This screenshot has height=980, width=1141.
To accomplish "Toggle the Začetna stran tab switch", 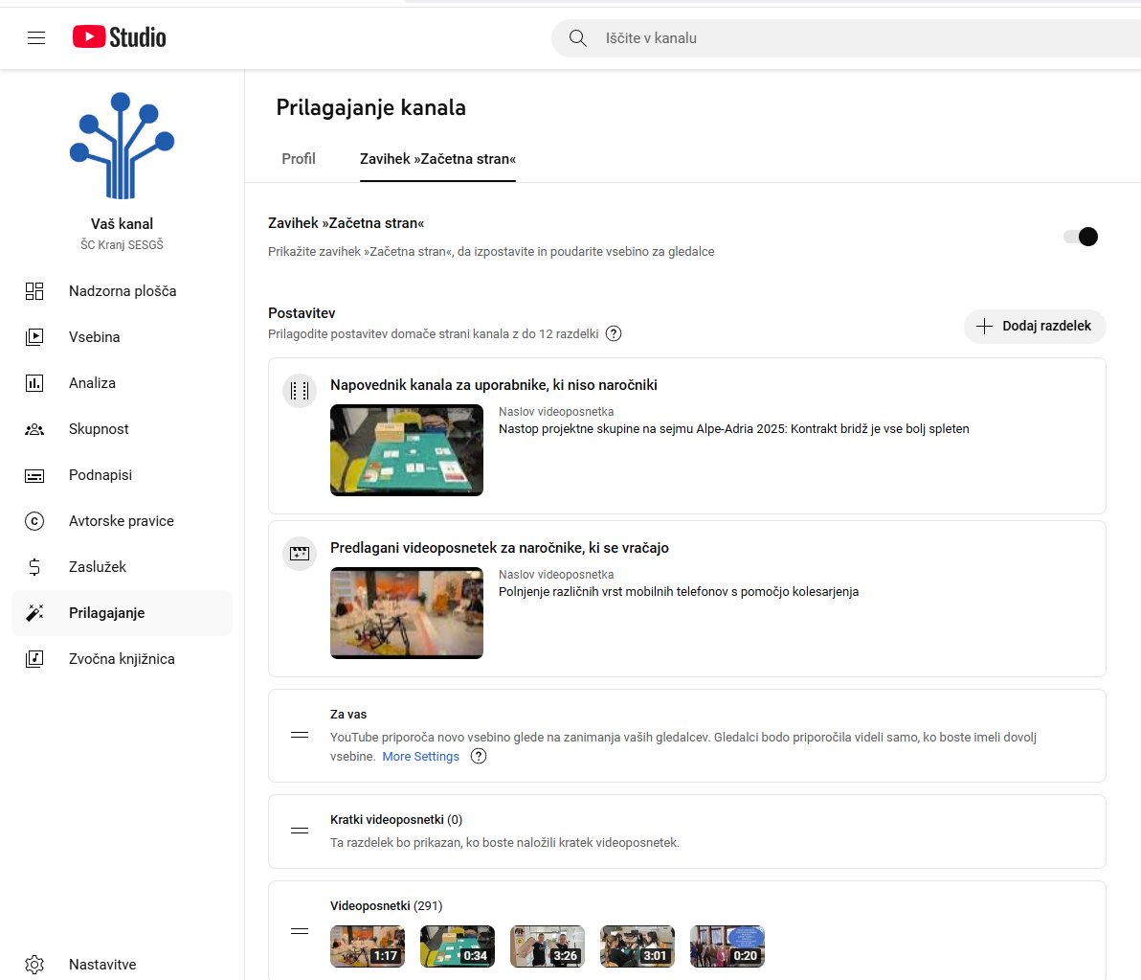I will (x=1081, y=237).
